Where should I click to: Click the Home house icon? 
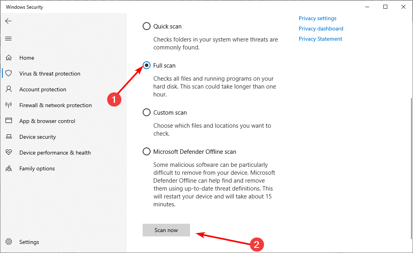coord(9,58)
